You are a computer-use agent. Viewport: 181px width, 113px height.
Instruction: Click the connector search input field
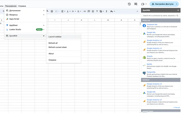pyautogui.click(x=161, y=15)
